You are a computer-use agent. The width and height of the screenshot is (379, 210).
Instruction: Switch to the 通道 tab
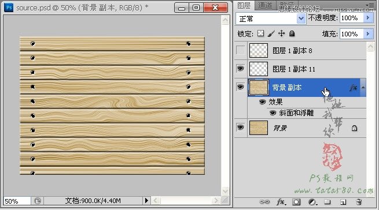[265, 6]
